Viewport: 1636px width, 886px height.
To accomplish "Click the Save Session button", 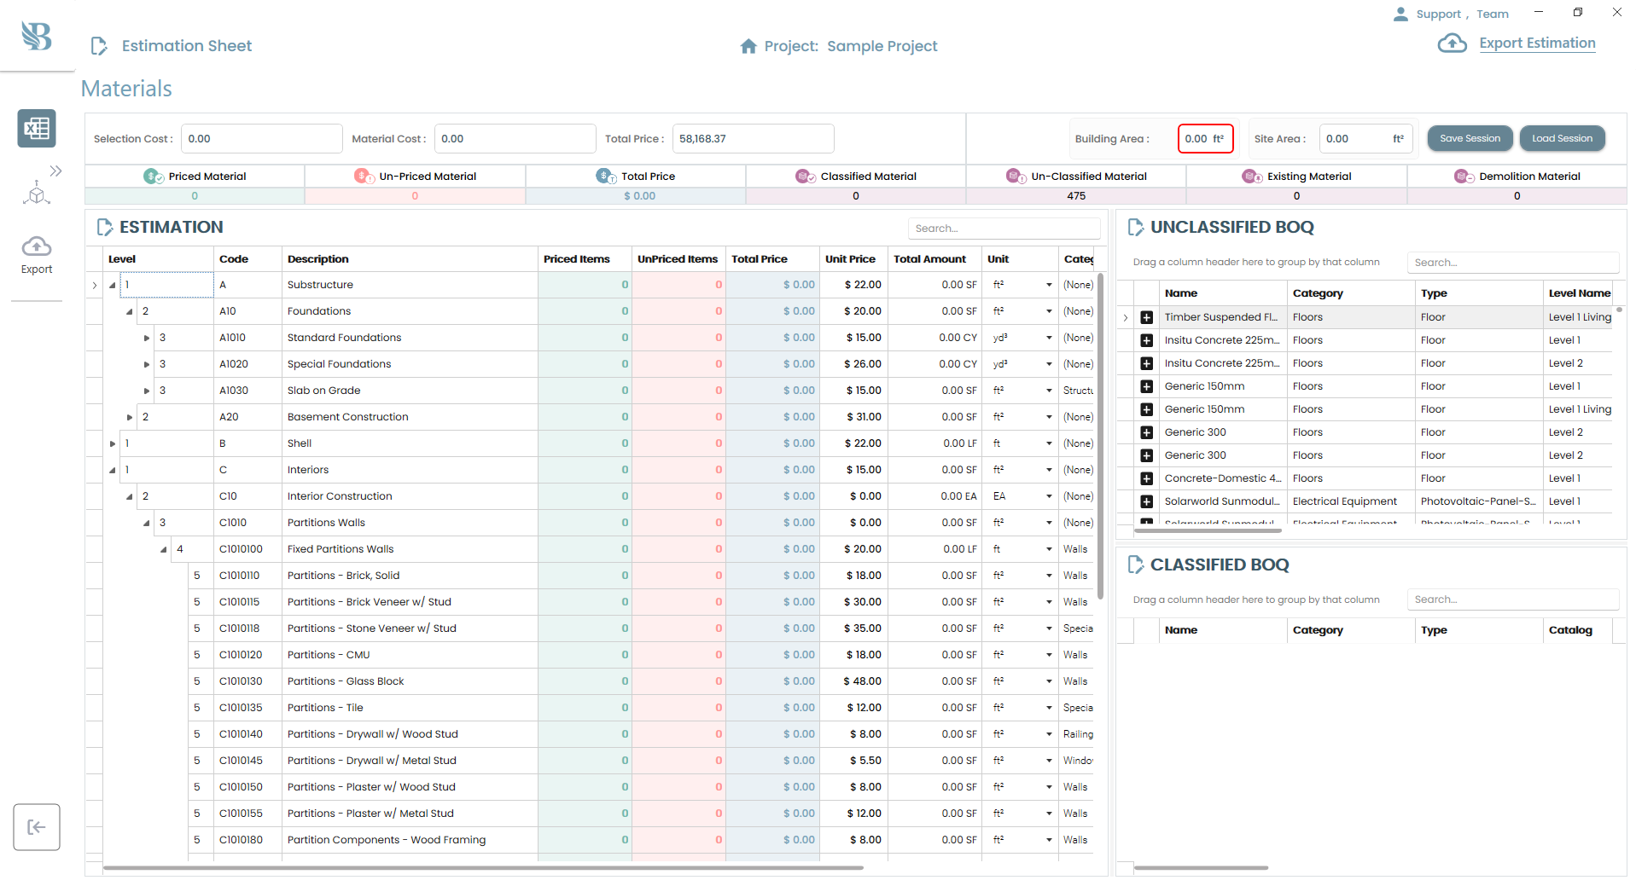I will (x=1470, y=138).
